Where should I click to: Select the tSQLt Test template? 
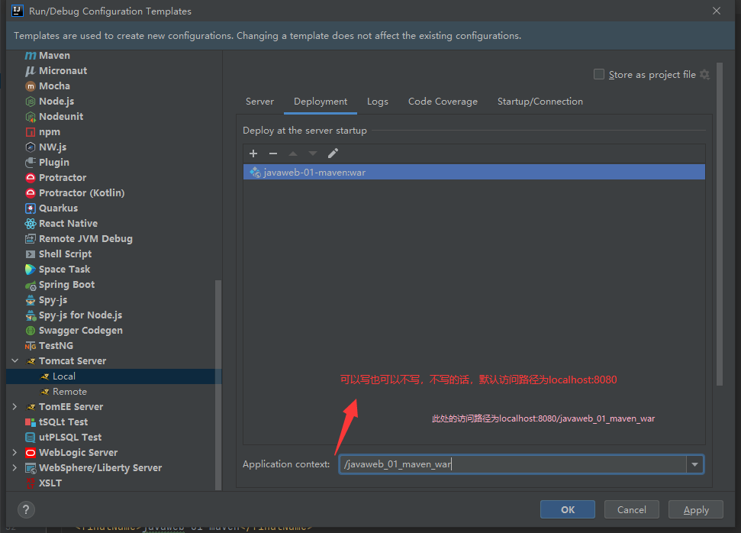[x=114, y=422]
